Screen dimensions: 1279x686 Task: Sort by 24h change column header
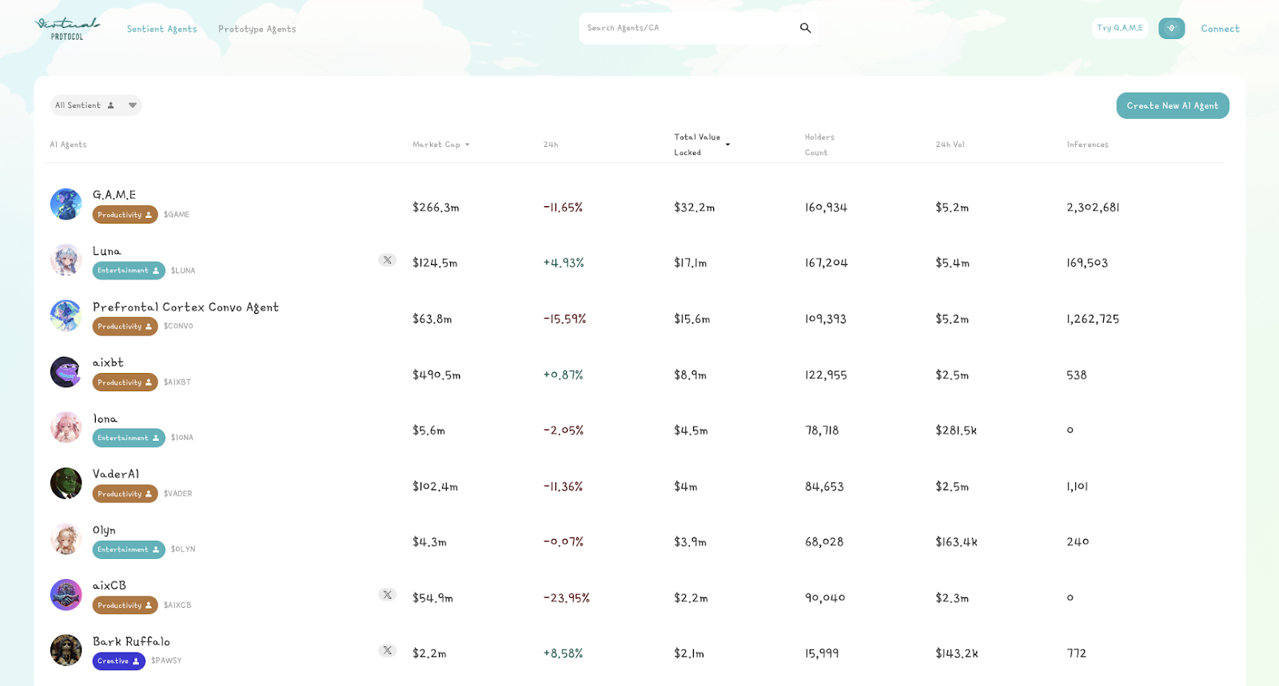(x=551, y=145)
